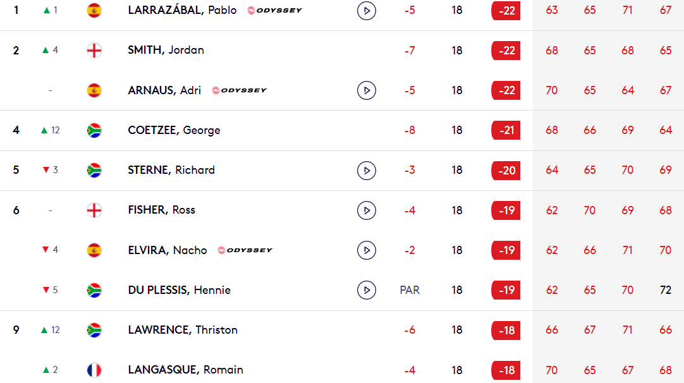Click the Spain flag beside Larrazábal
The height and width of the screenshot is (383, 684).
(x=94, y=10)
